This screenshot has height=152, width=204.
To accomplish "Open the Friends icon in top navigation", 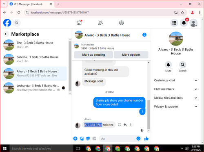I will click(x=100, y=23).
